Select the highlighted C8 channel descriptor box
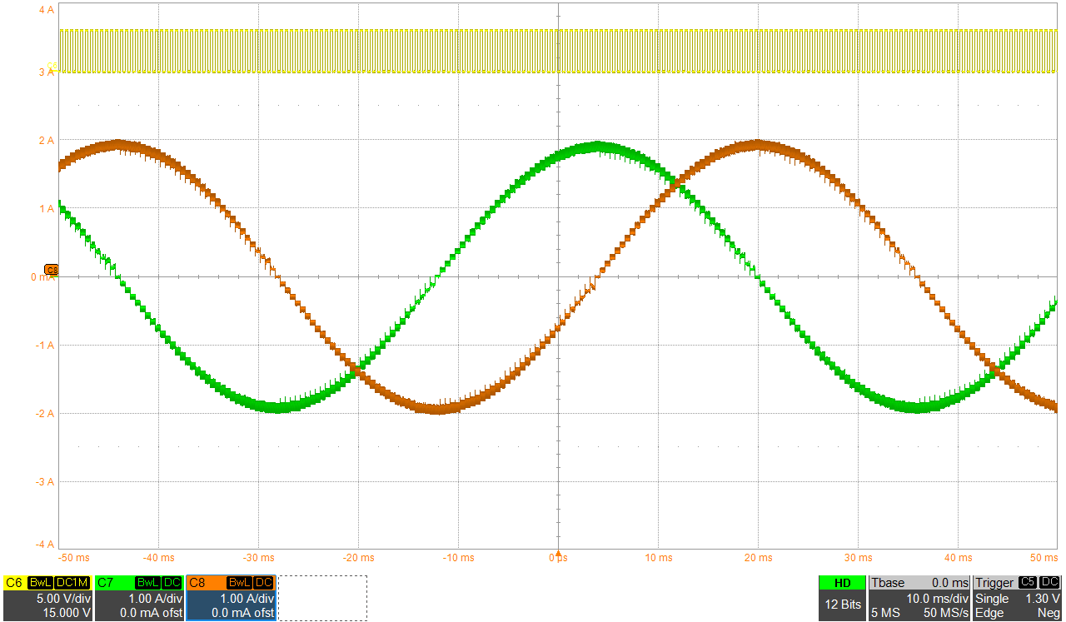The image size is (1066, 622). point(231,598)
